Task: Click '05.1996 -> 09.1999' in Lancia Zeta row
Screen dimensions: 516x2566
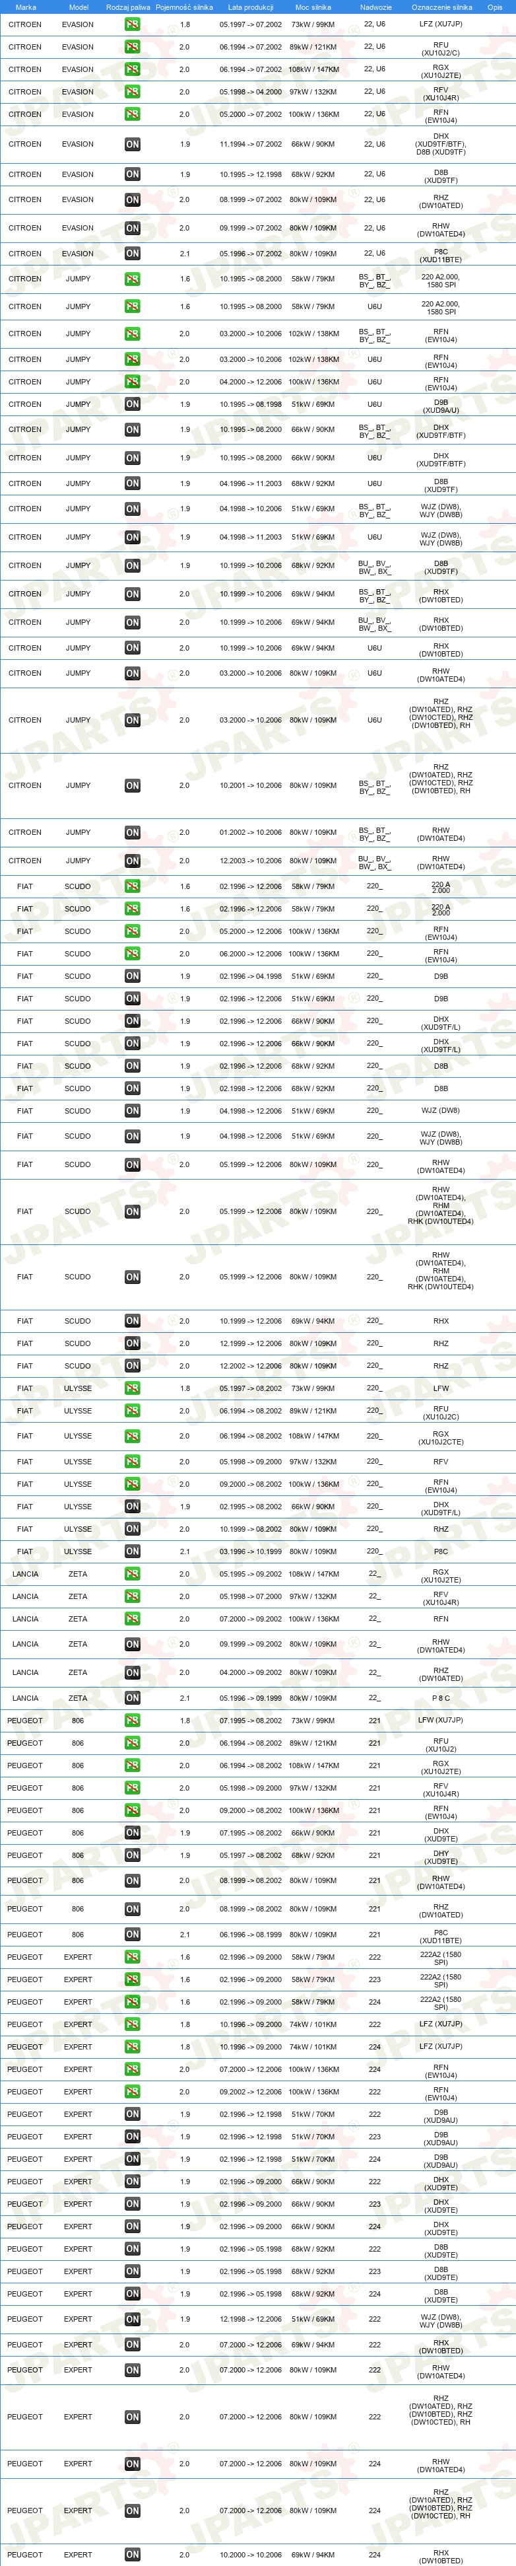Action: coord(251,1698)
